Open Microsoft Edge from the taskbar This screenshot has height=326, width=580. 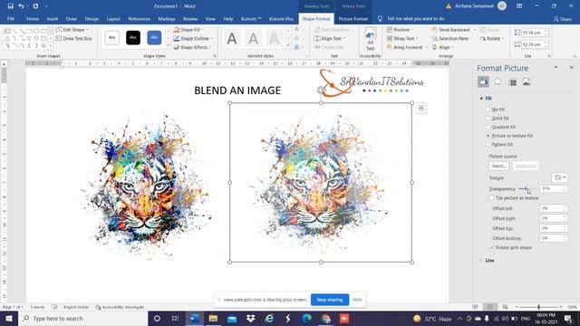pyautogui.click(x=306, y=318)
